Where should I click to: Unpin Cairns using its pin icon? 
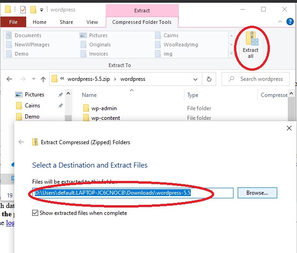(60, 106)
